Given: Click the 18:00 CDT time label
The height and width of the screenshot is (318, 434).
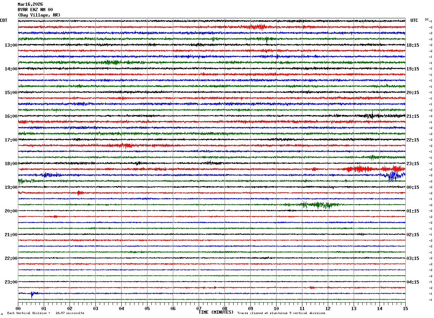Looking at the screenshot, I should click(x=11, y=164).
